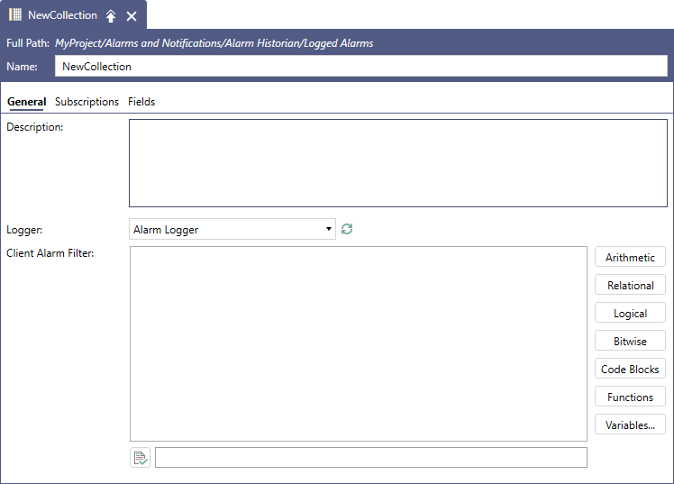Open the Fields tab
The height and width of the screenshot is (484, 674).
(x=141, y=102)
